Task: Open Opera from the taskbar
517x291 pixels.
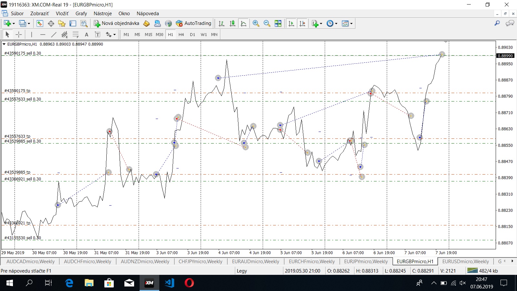Action: [x=189, y=283]
